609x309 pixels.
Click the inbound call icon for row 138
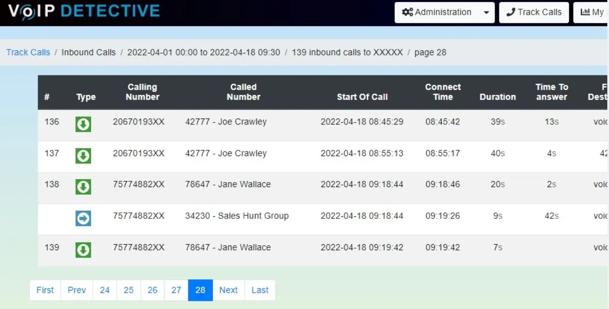click(x=83, y=187)
